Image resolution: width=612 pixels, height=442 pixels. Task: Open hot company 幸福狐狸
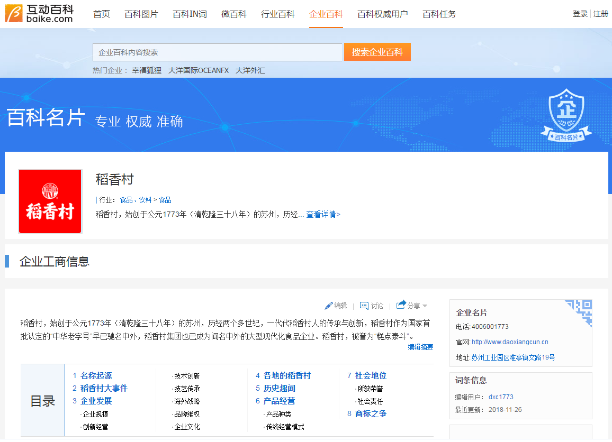point(146,70)
